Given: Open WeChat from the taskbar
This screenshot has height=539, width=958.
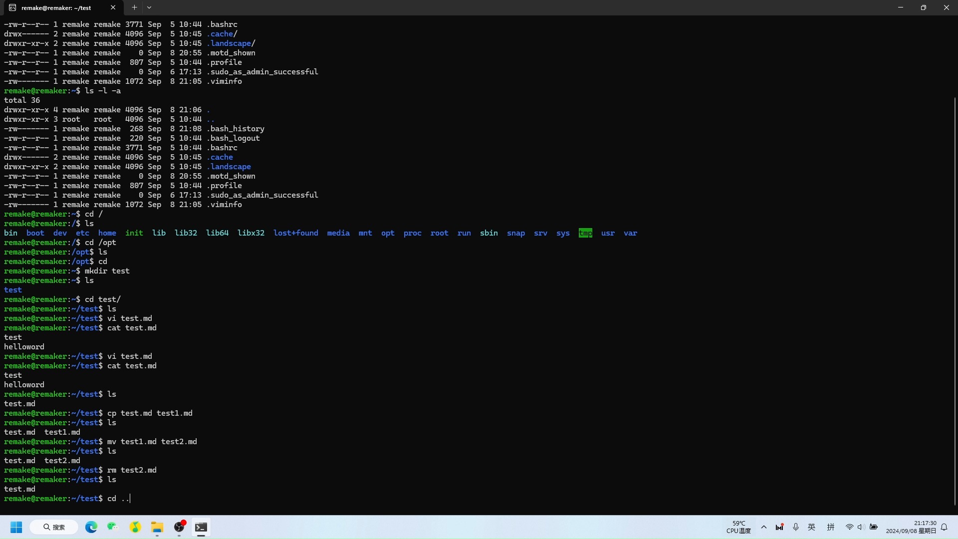Looking at the screenshot, I should [x=113, y=527].
